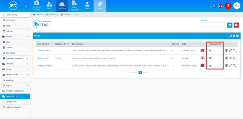The image size is (243, 119).
Task: View the Working at Heights template details
Action: point(234,66)
